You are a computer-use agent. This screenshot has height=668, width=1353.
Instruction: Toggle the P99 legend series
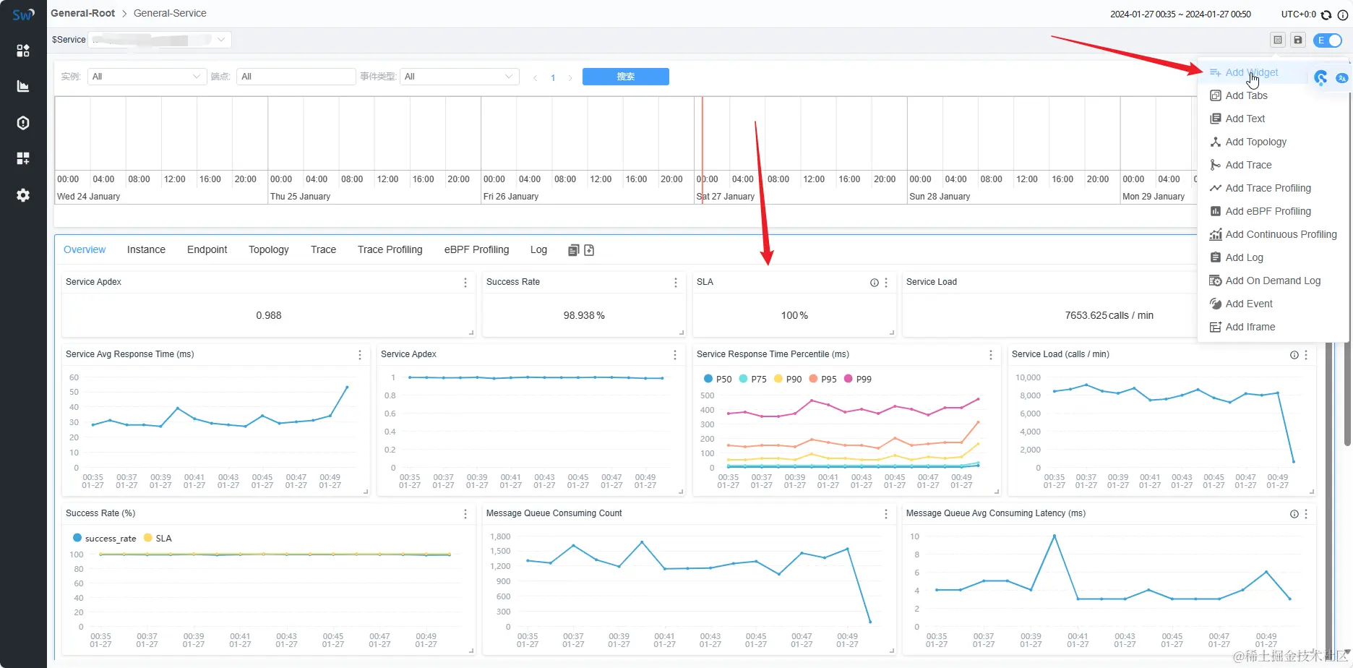[x=857, y=379]
